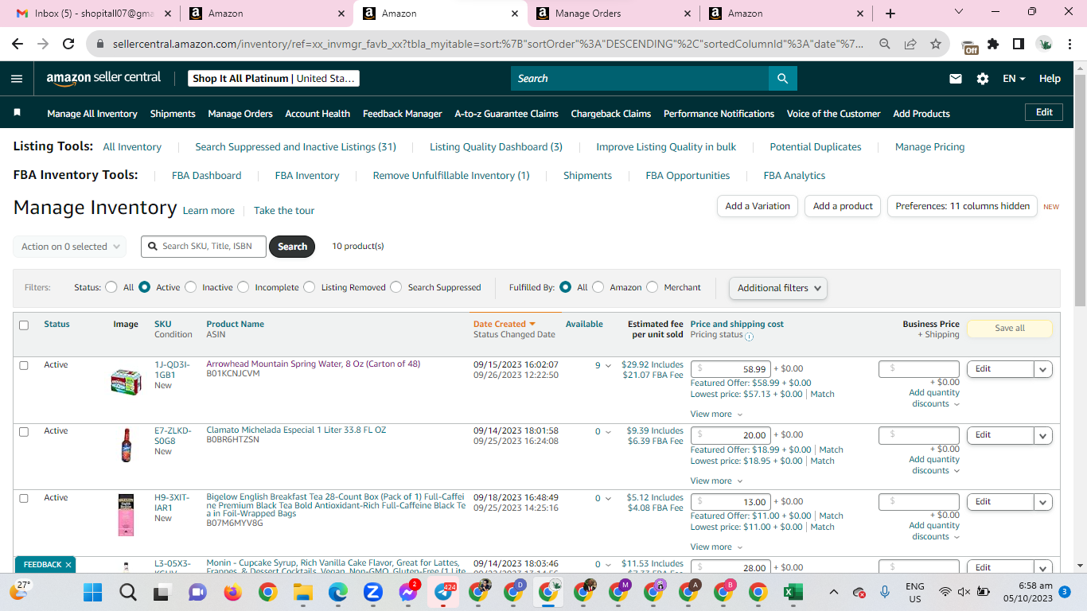Toggle the browser side panel icon
1087x611 pixels.
(1018, 44)
